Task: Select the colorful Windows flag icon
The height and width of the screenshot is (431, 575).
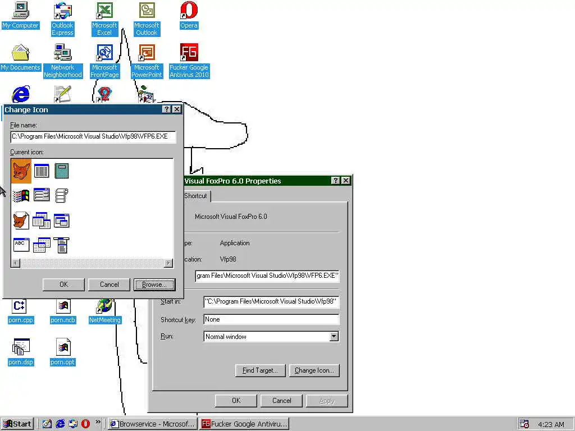Action: click(21, 196)
